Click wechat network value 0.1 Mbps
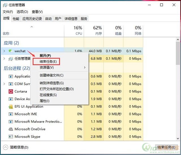181x155 pixels. point(134,51)
